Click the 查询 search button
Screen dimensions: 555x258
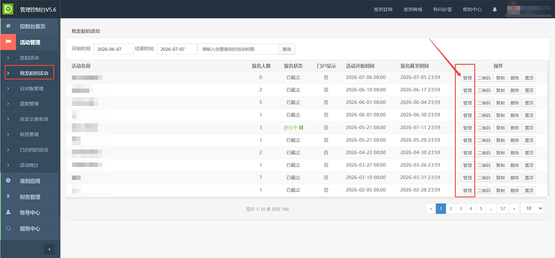pos(287,49)
